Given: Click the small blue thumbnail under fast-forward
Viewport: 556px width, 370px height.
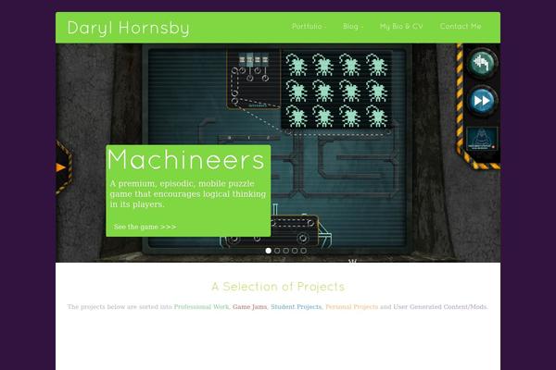Looking at the screenshot, I should (x=482, y=139).
